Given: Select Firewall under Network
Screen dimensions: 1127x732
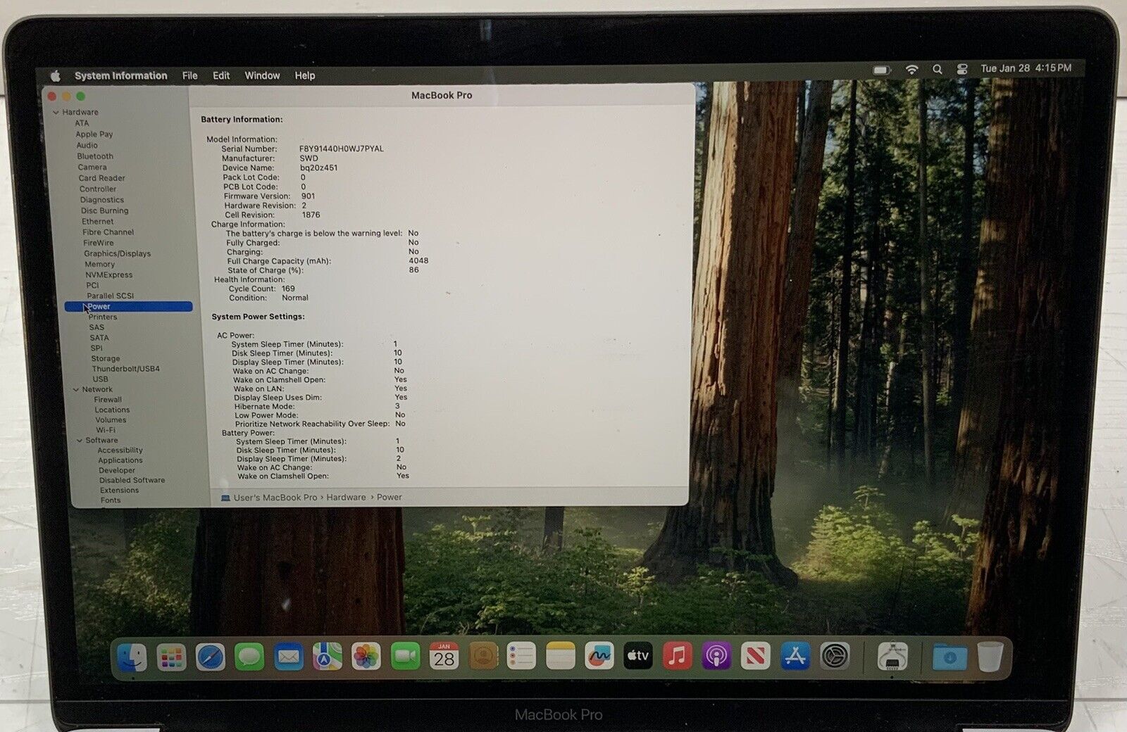Looking at the screenshot, I should click(108, 399).
